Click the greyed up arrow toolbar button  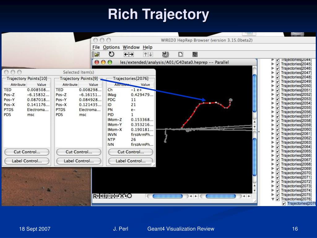145,54
